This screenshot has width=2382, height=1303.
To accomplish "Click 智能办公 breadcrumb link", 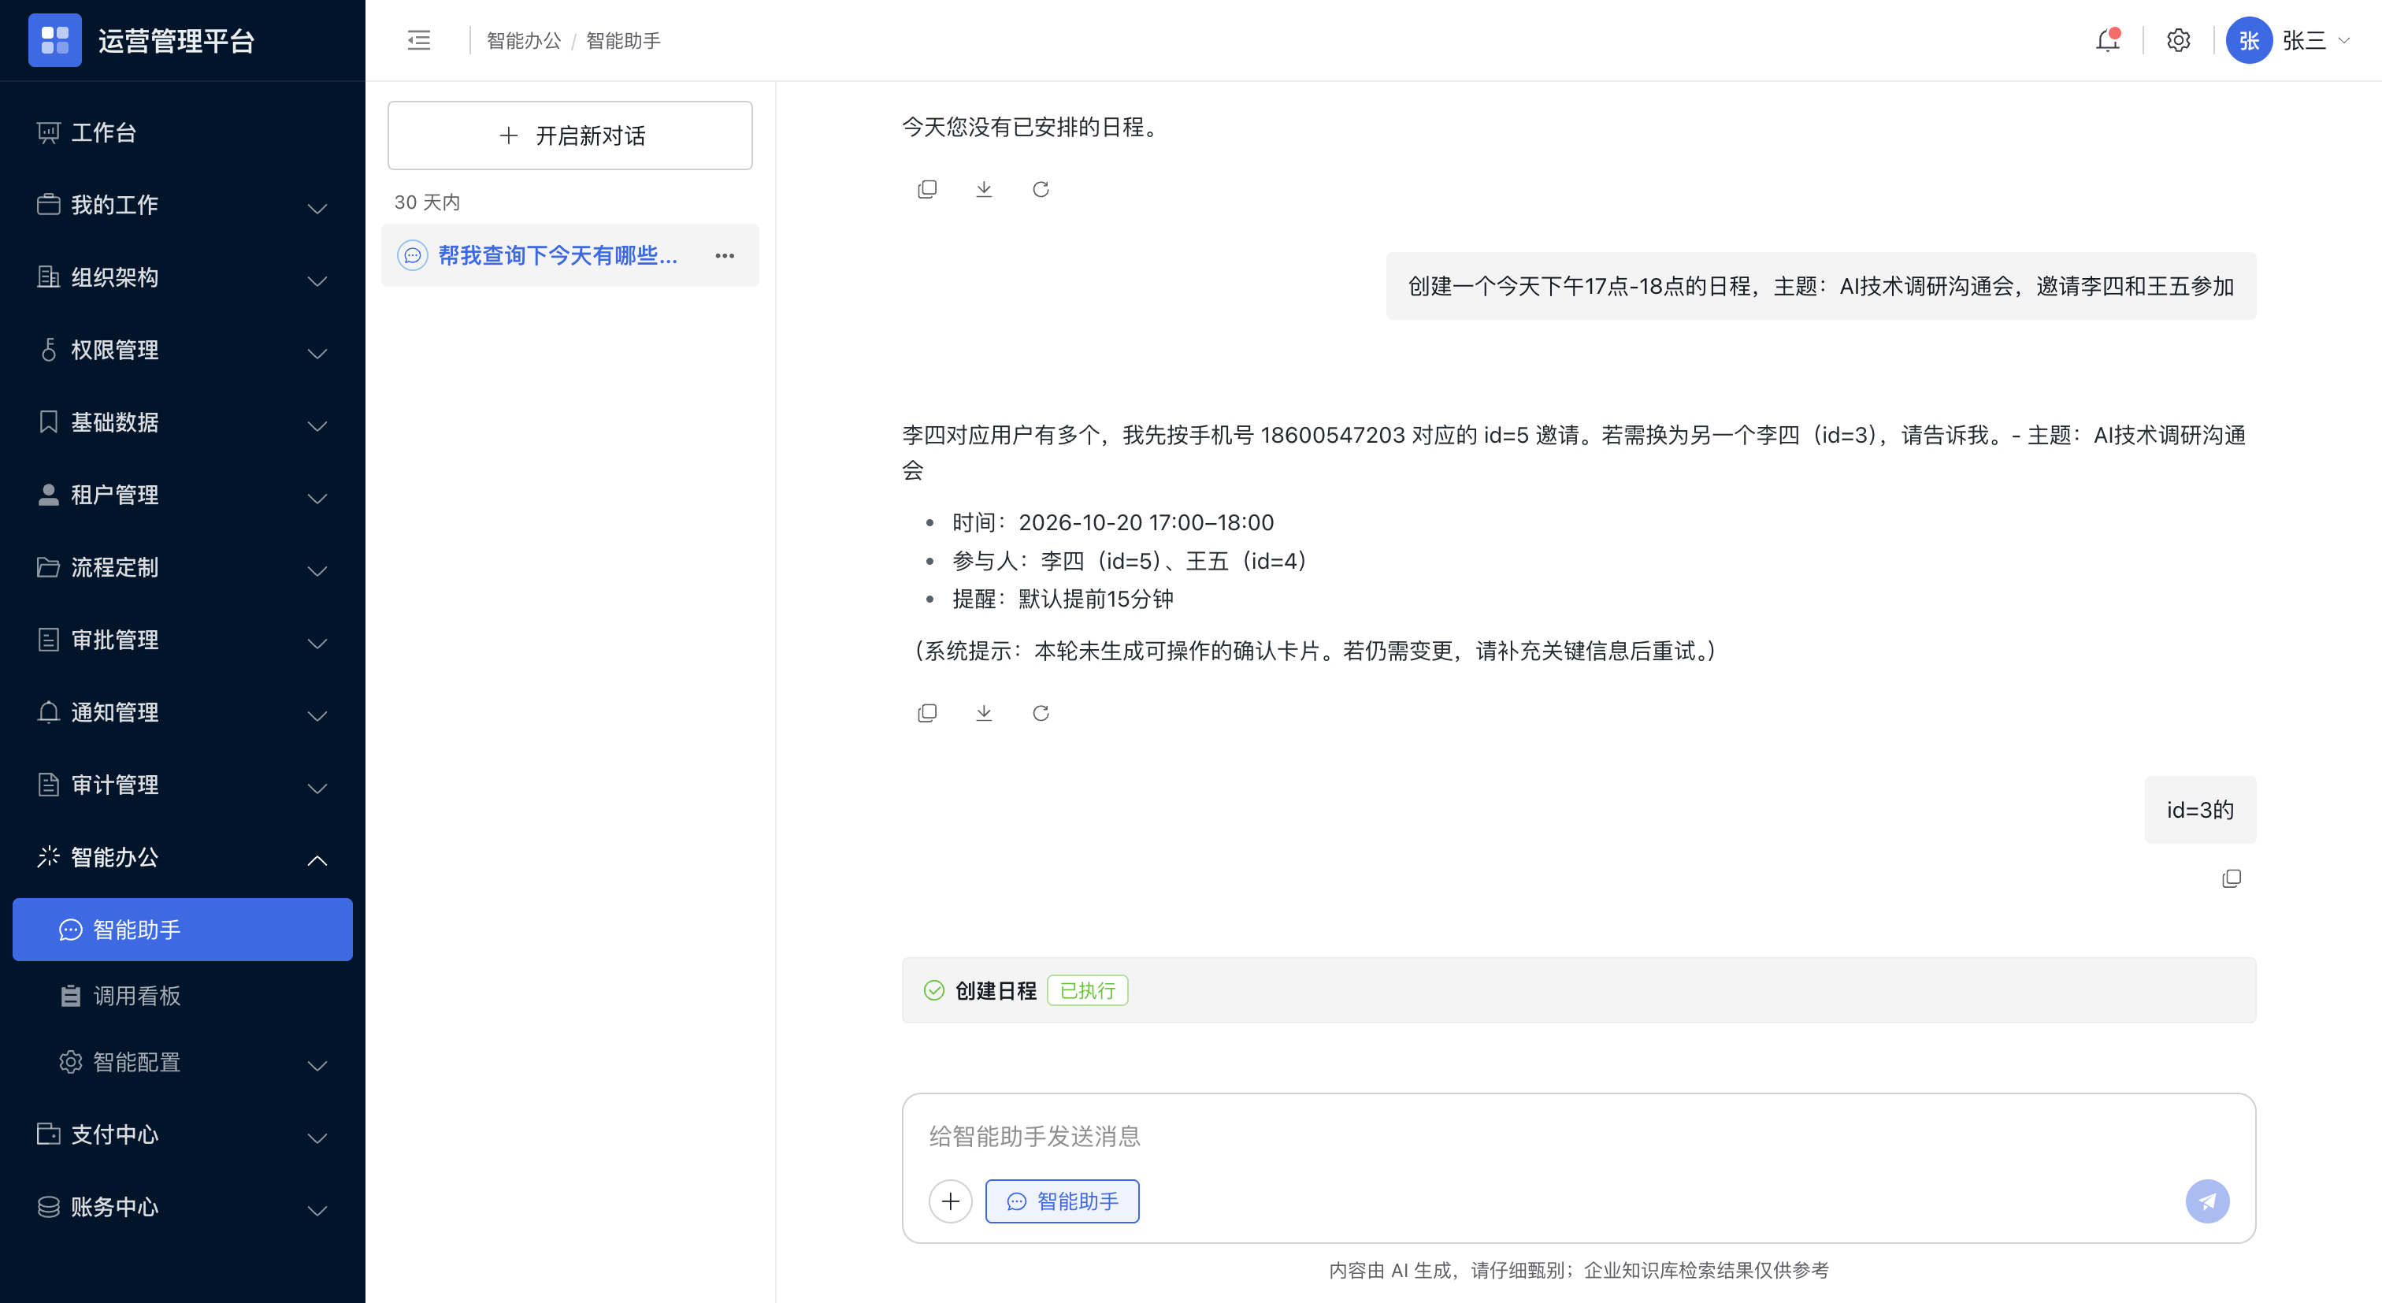I will (523, 39).
